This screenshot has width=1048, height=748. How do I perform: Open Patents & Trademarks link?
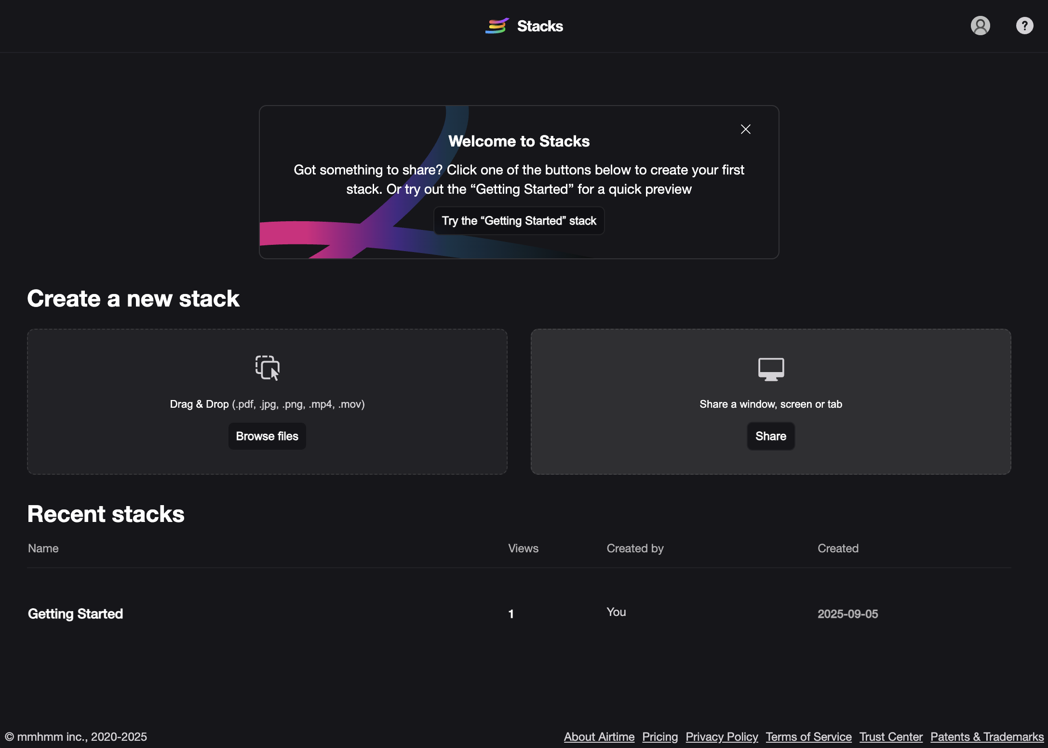point(987,737)
